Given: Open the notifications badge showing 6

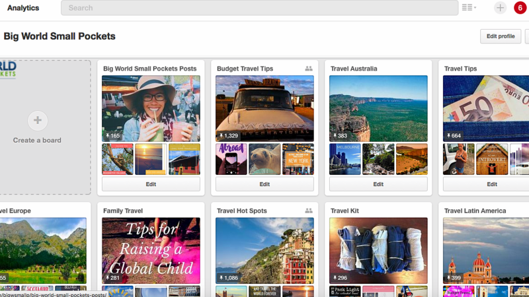Looking at the screenshot, I should tap(520, 8).
